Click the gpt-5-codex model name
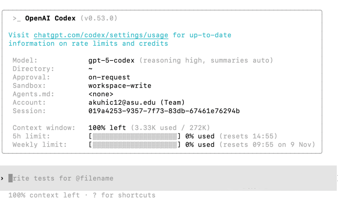Screen dimensions: 338x198 (x=111, y=60)
